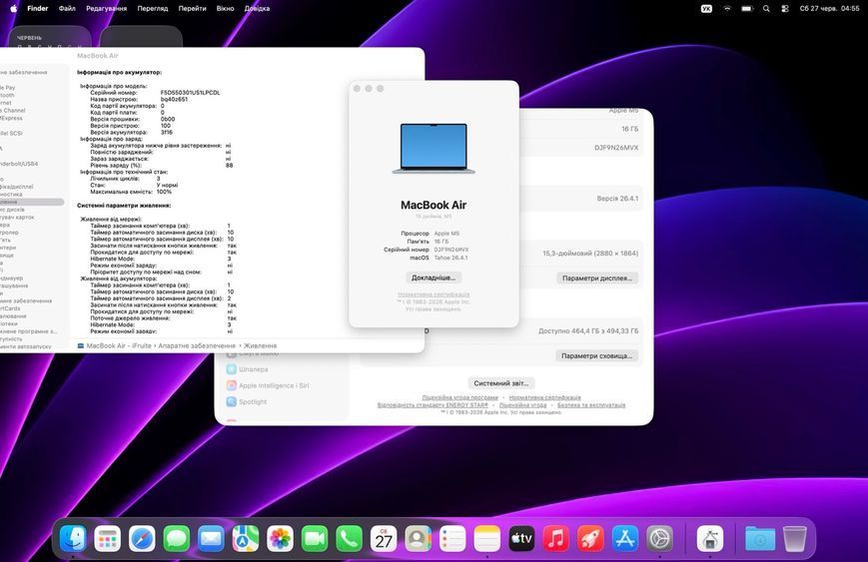Screen dimensions: 868x562
Task: Open the Mail app icon
Action: click(x=211, y=538)
